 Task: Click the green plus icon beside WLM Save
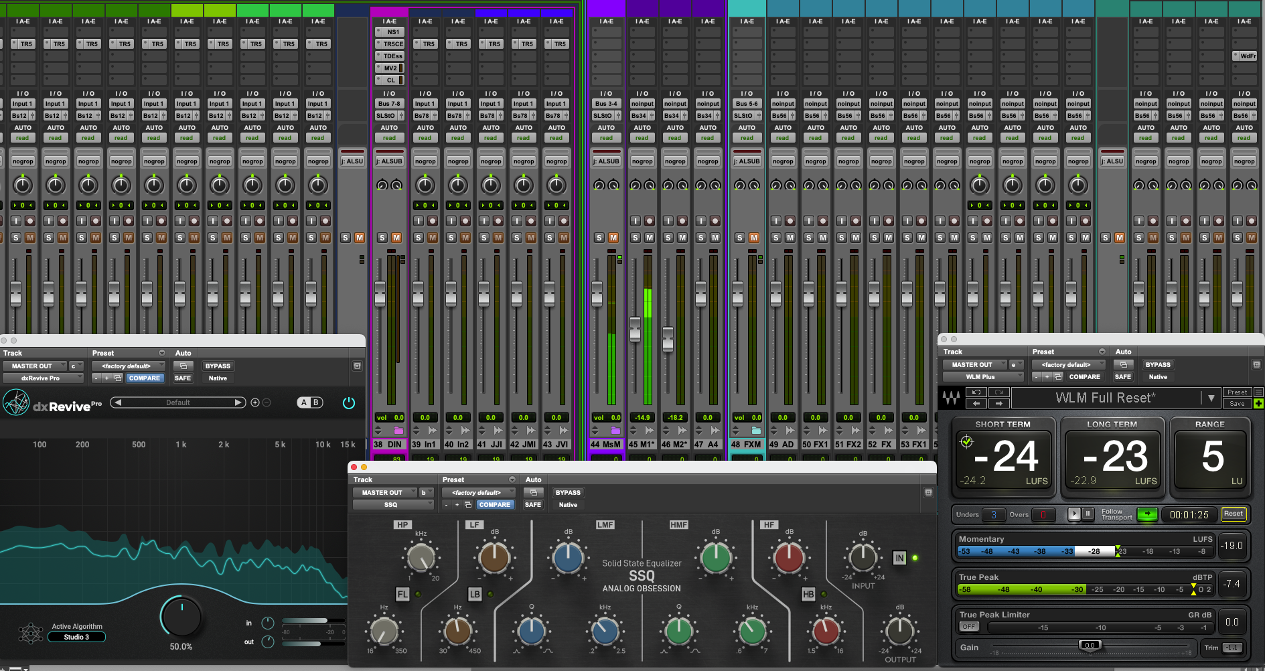(1258, 403)
